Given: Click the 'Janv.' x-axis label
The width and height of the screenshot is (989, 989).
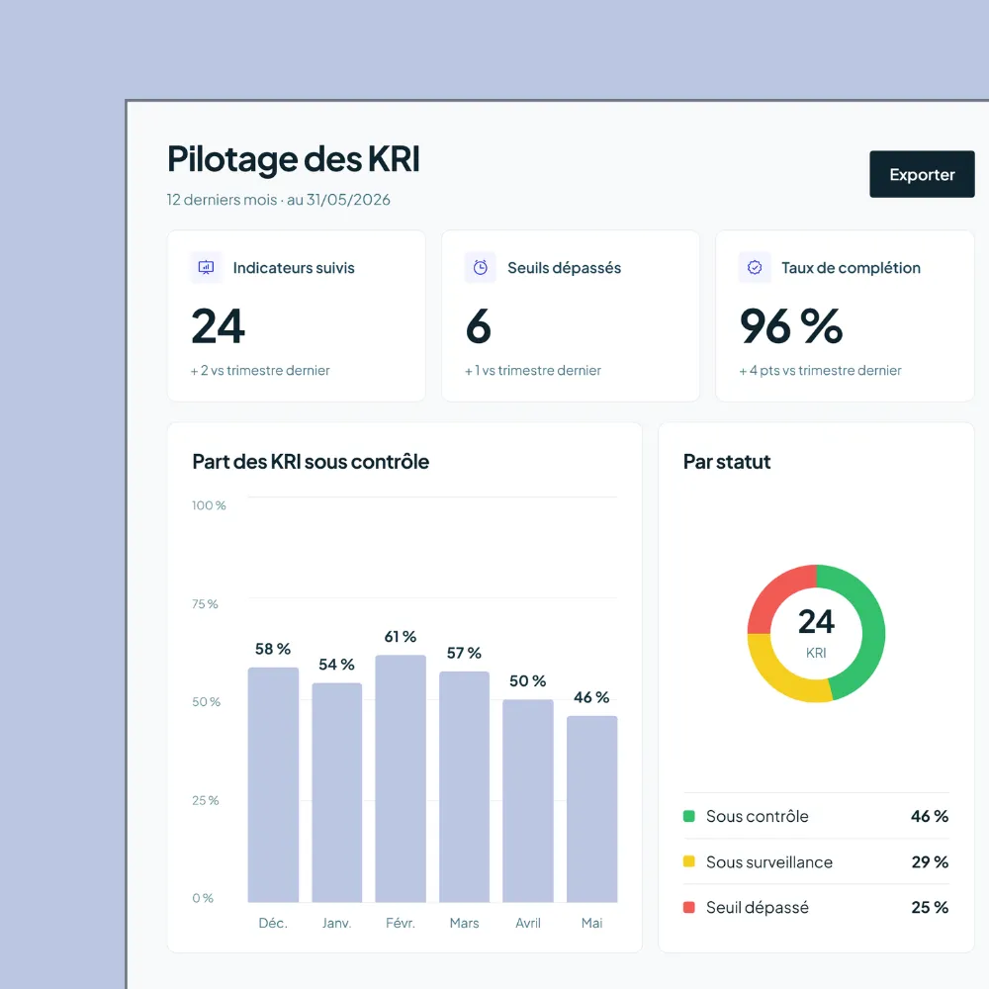Looking at the screenshot, I should click(337, 923).
